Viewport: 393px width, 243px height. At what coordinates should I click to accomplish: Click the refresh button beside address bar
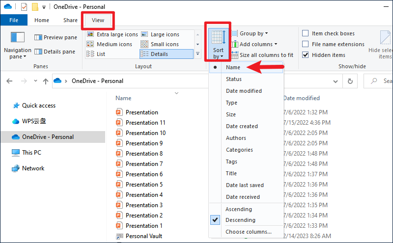(x=350, y=81)
